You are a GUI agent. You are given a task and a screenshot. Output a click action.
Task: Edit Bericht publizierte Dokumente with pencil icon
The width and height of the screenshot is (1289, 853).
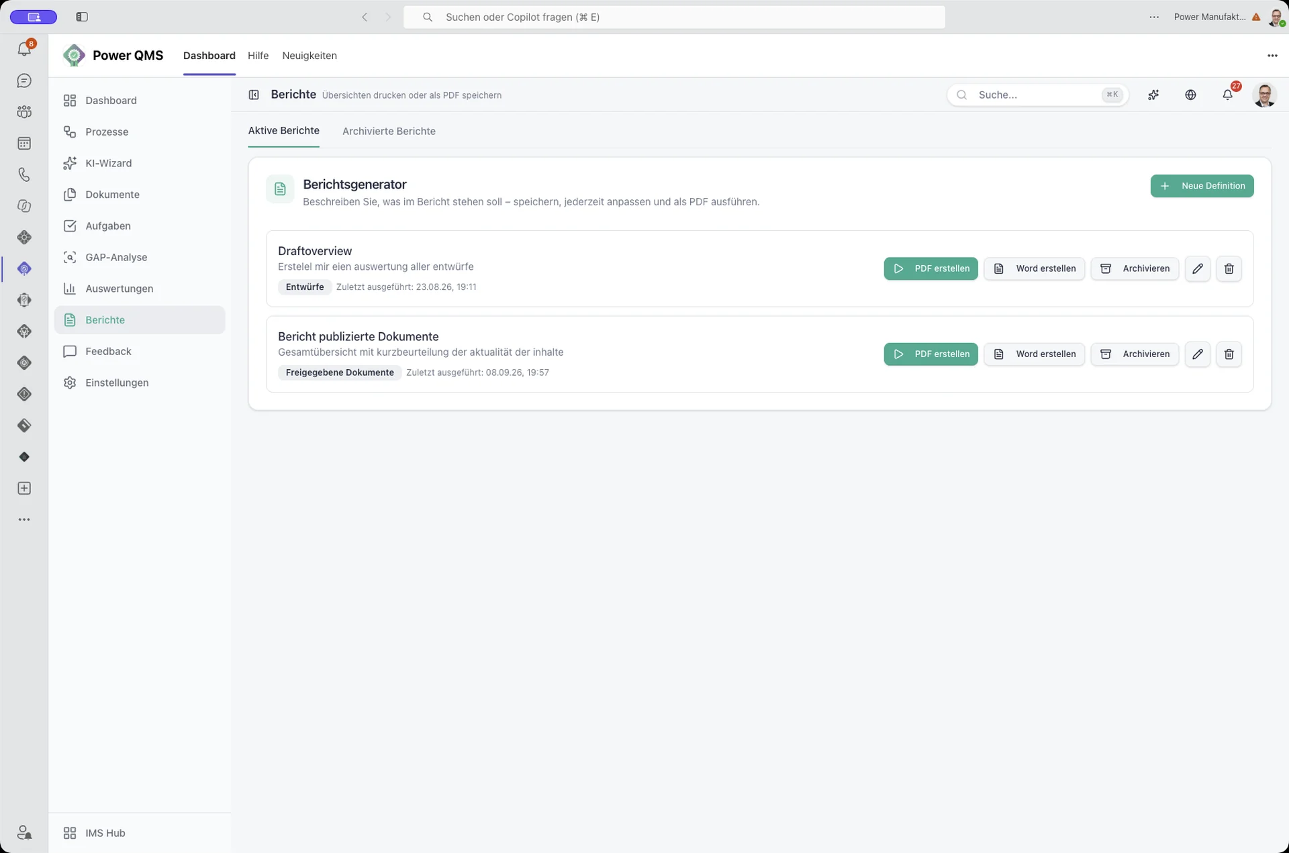click(1198, 354)
